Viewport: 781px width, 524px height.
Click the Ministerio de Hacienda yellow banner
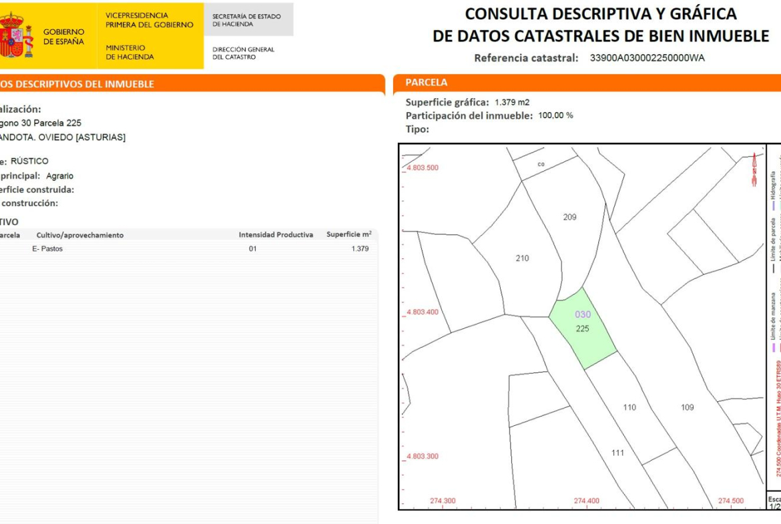click(129, 52)
